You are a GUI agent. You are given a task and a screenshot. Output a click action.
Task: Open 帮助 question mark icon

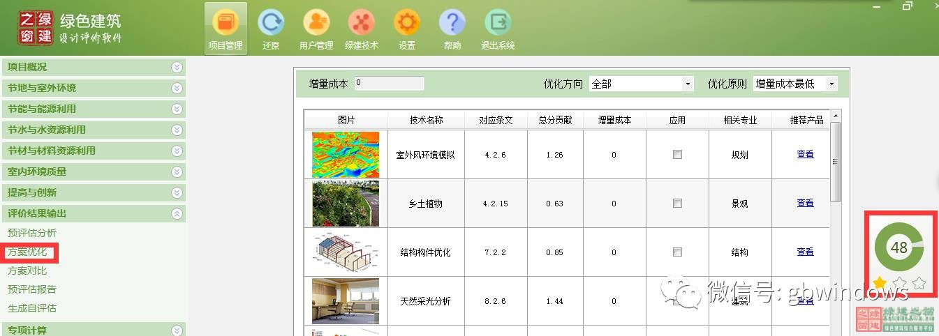pyautogui.click(x=452, y=29)
